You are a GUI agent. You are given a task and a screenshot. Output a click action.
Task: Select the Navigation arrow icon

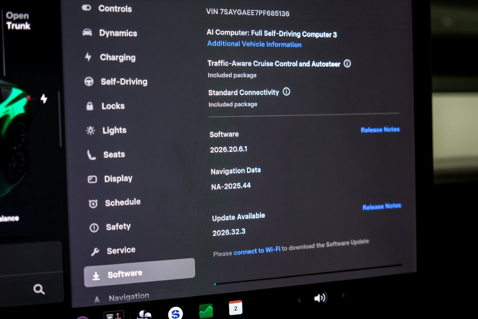tap(97, 299)
